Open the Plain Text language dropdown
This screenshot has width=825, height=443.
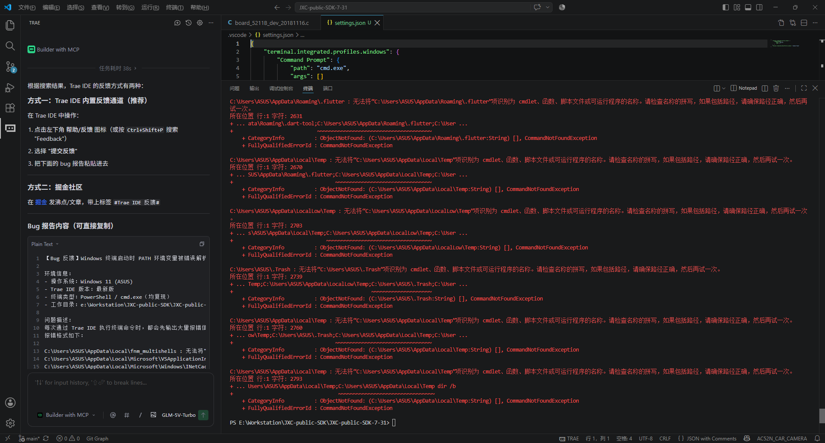[x=45, y=244]
